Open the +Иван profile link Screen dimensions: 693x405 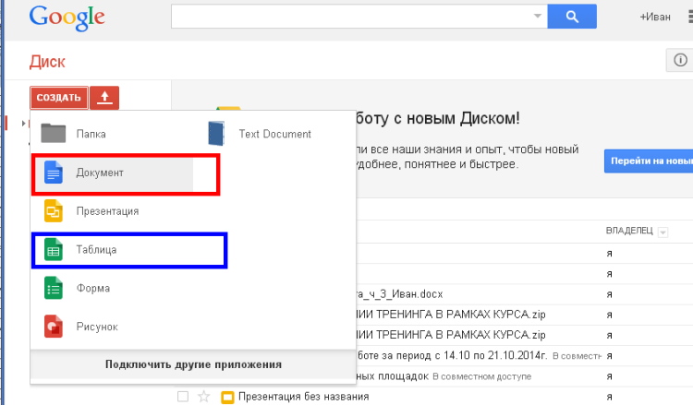click(655, 17)
